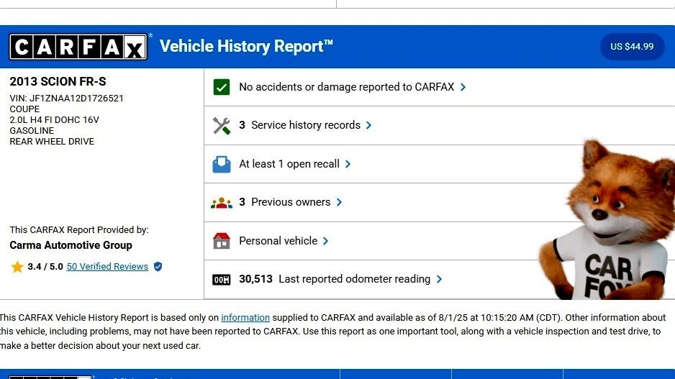The width and height of the screenshot is (675, 379).
Task: Click the previous owners people icon
Action: point(221,203)
